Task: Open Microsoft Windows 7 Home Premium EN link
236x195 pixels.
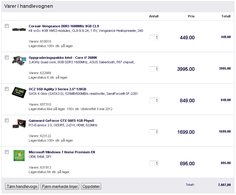Action: pos(62,152)
